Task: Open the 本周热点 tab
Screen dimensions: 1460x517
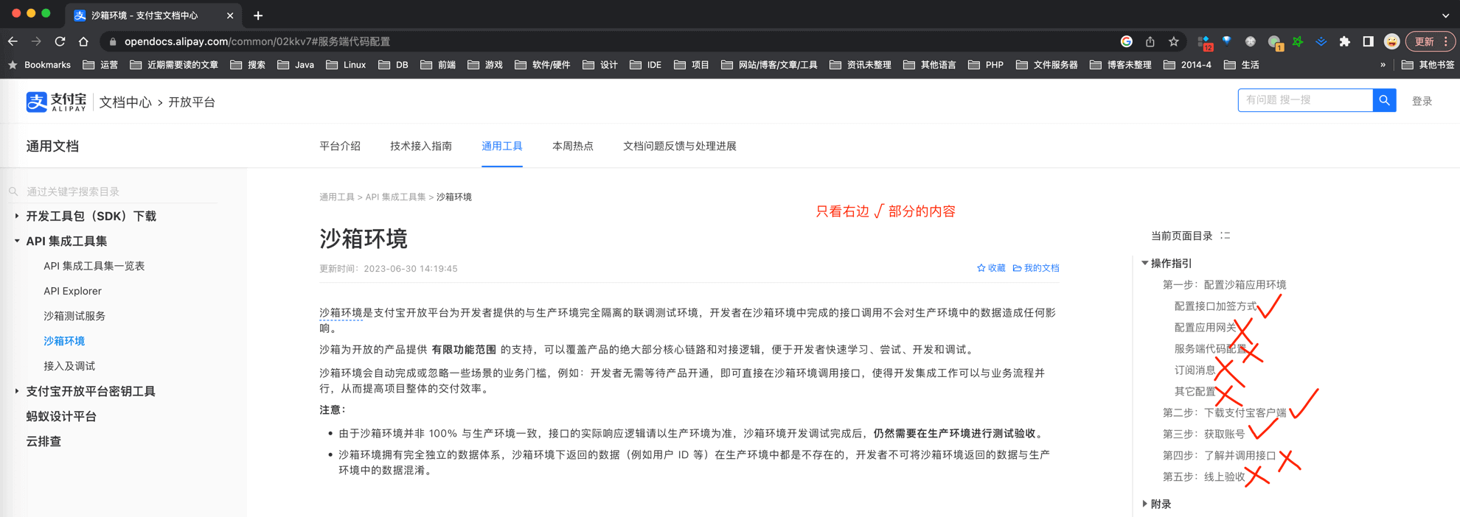Action: point(572,146)
